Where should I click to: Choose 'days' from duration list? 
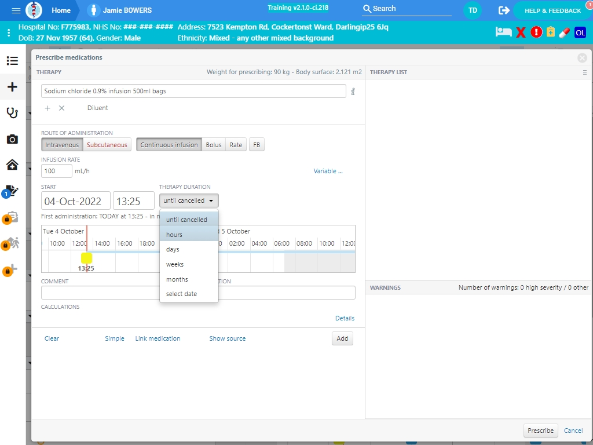(x=189, y=249)
